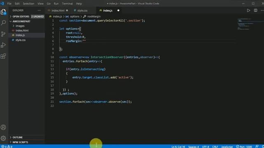264x148 pixels.
Task: Change indentation via Spaces: 4
Action: pos(193,146)
